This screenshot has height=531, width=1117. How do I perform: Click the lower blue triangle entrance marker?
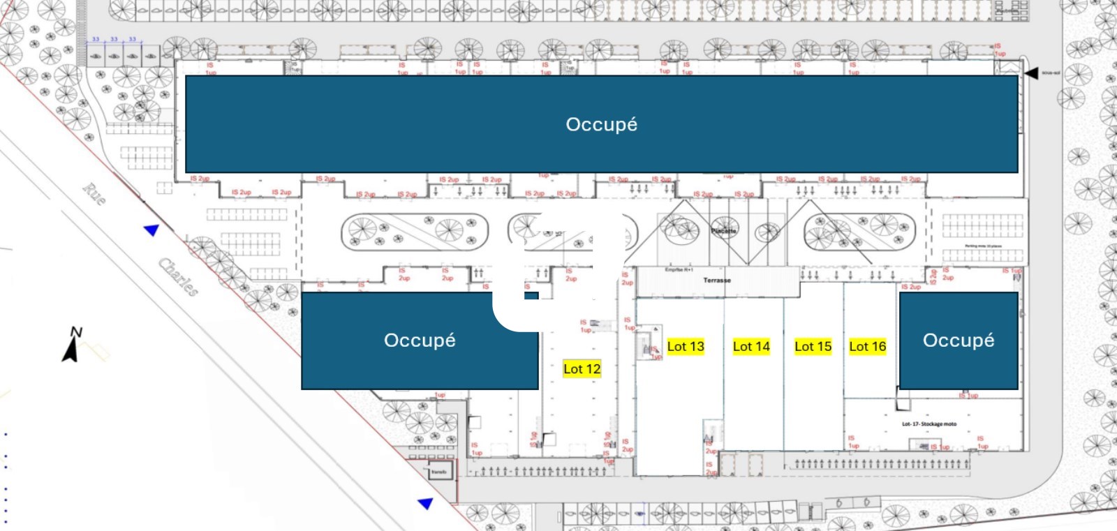pyautogui.click(x=425, y=502)
